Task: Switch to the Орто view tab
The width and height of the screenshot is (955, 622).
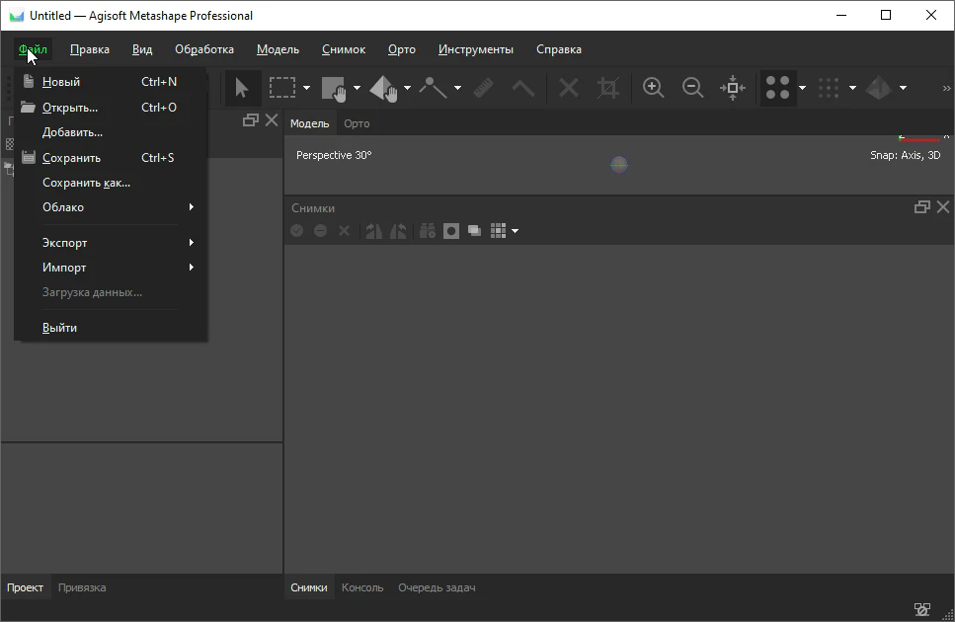Action: 357,123
